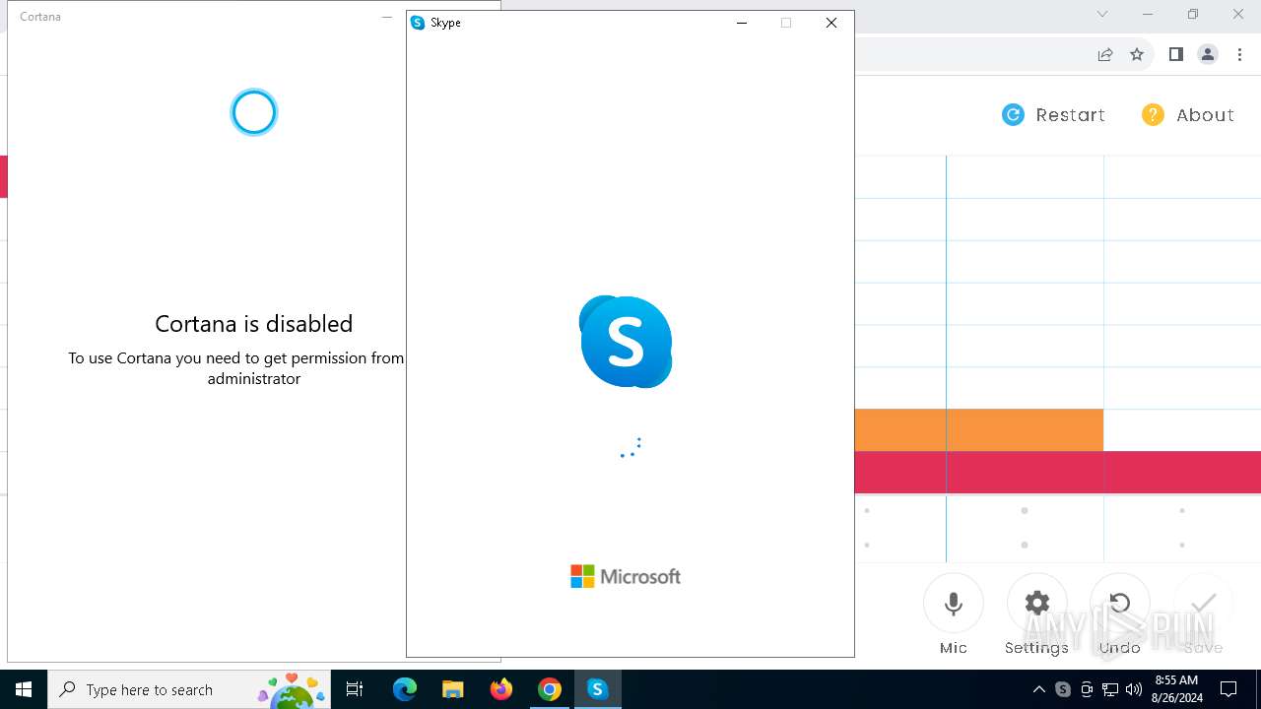1261x709 pixels.
Task: Switch to Chrome on taskbar
Action: click(x=550, y=689)
